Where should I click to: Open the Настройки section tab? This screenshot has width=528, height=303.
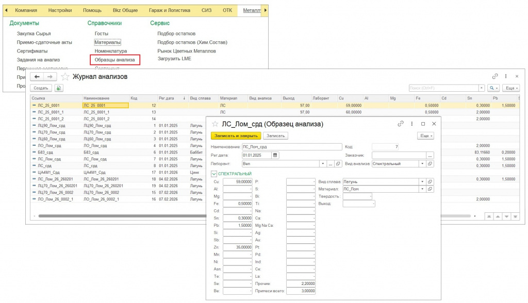[x=60, y=10]
